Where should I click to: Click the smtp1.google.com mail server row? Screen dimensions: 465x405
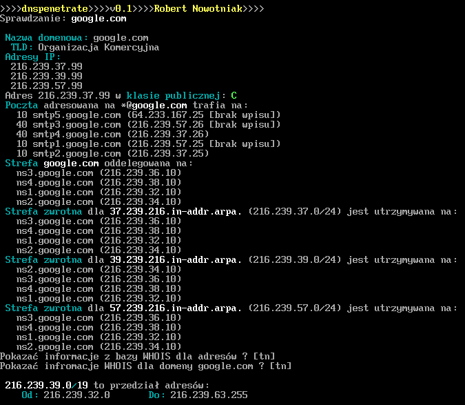148,144
